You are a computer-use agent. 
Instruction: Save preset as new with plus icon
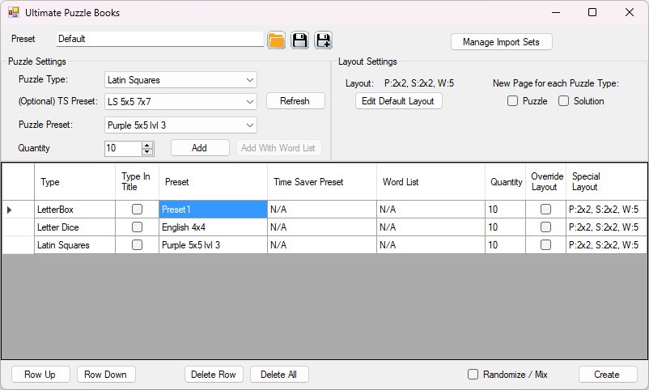[x=324, y=40]
